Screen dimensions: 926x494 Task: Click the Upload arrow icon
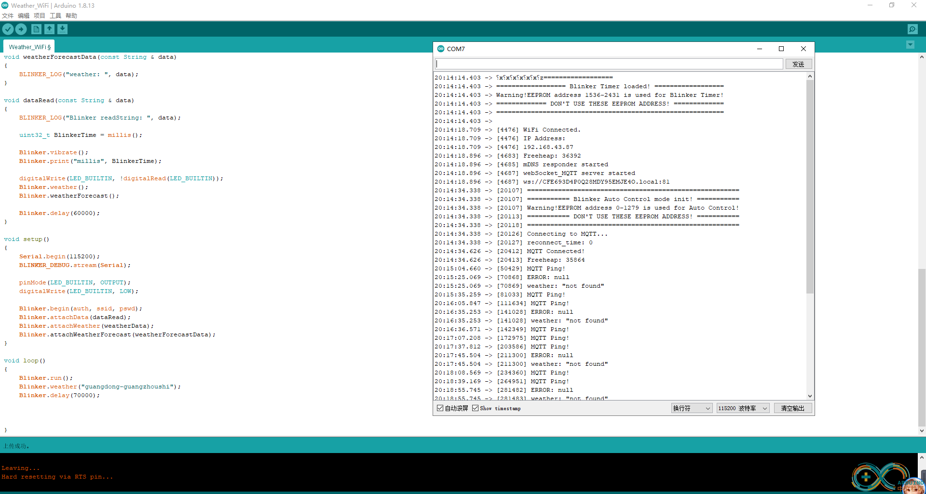(21, 29)
